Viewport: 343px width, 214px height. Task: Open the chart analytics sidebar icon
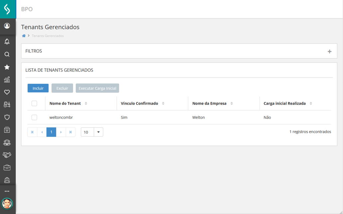pyautogui.click(x=7, y=80)
